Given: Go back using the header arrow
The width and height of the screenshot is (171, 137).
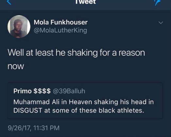Looking at the screenshot, I should 9,2.
